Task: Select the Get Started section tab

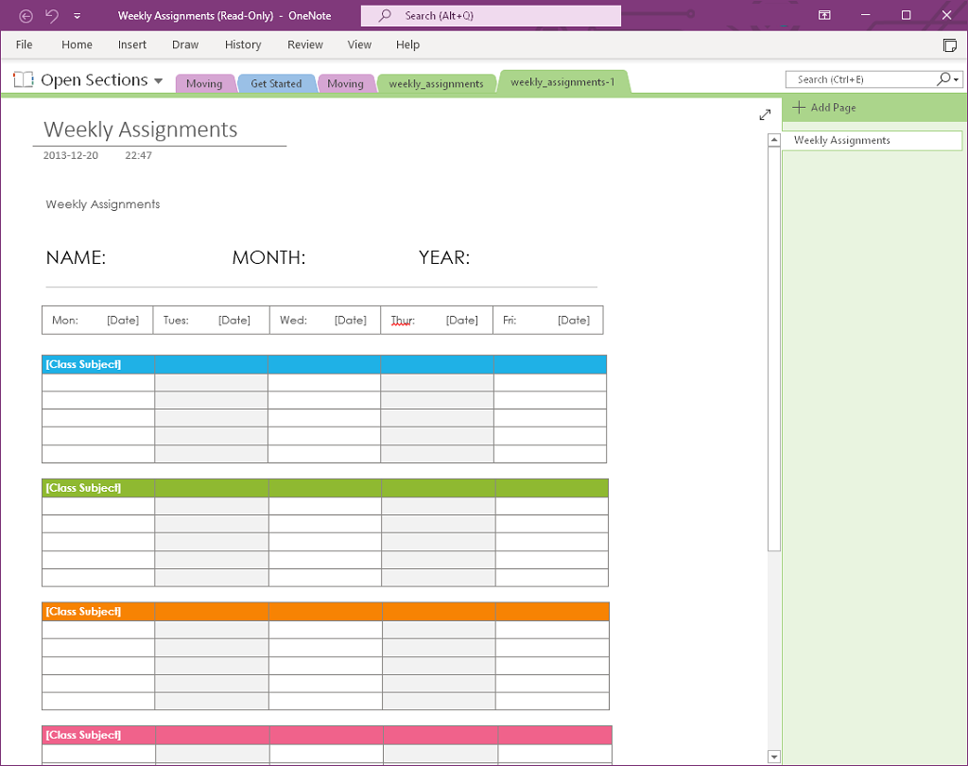Action: 276,83
